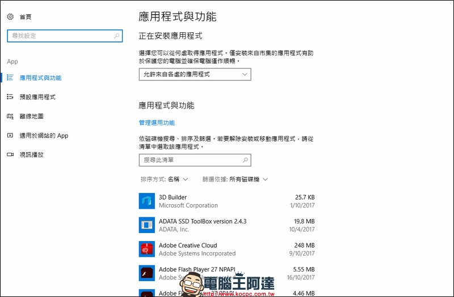Click the ADATA, Inc. publisher text

coord(174,230)
